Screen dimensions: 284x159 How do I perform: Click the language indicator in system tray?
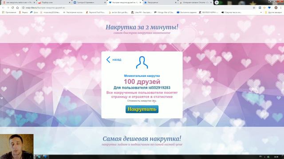(x=260, y=157)
